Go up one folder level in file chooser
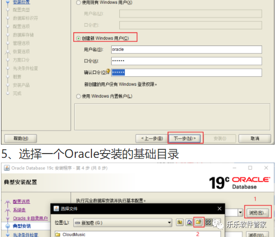Viewport: 275px width, 237px height. tap(179, 222)
